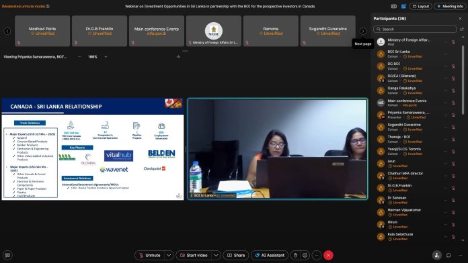Select Priyanka Samaraweera presenter row
Image resolution: width=468 pixels, height=263 pixels.
(x=416, y=115)
